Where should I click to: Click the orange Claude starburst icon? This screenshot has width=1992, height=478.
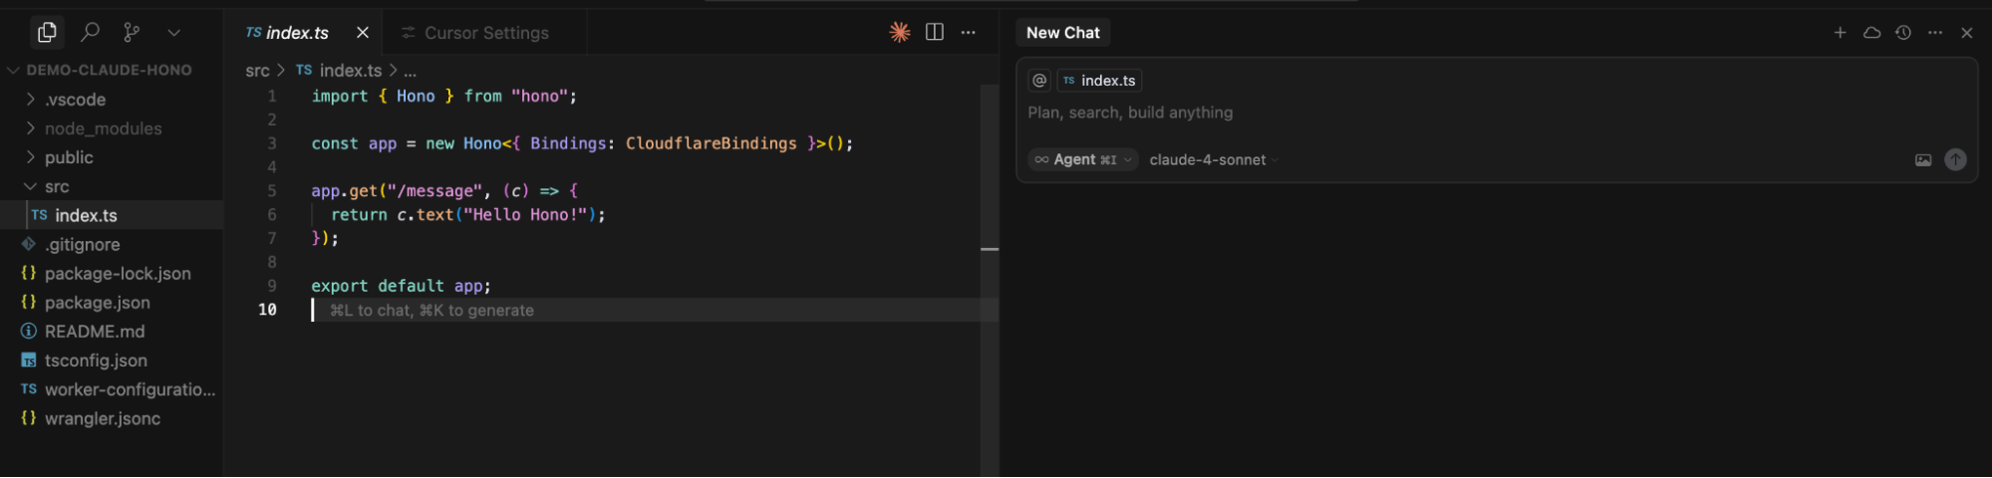[x=899, y=33]
